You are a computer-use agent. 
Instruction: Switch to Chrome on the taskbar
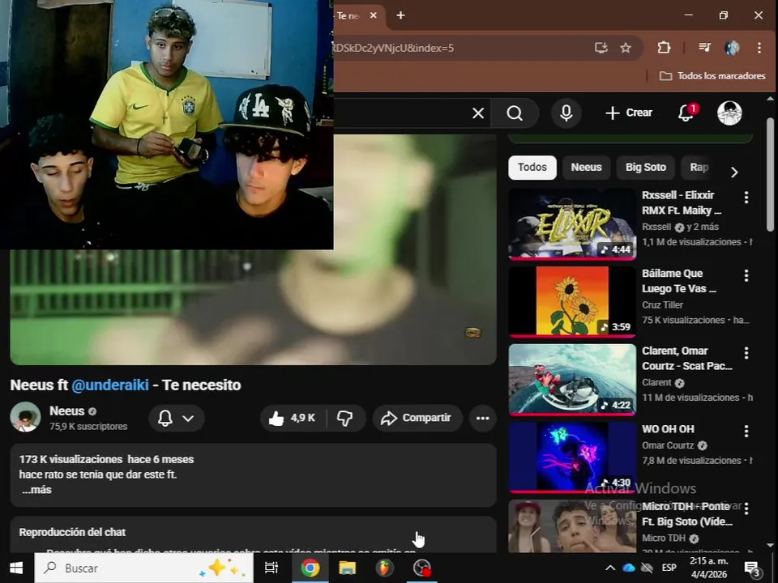pyautogui.click(x=310, y=568)
